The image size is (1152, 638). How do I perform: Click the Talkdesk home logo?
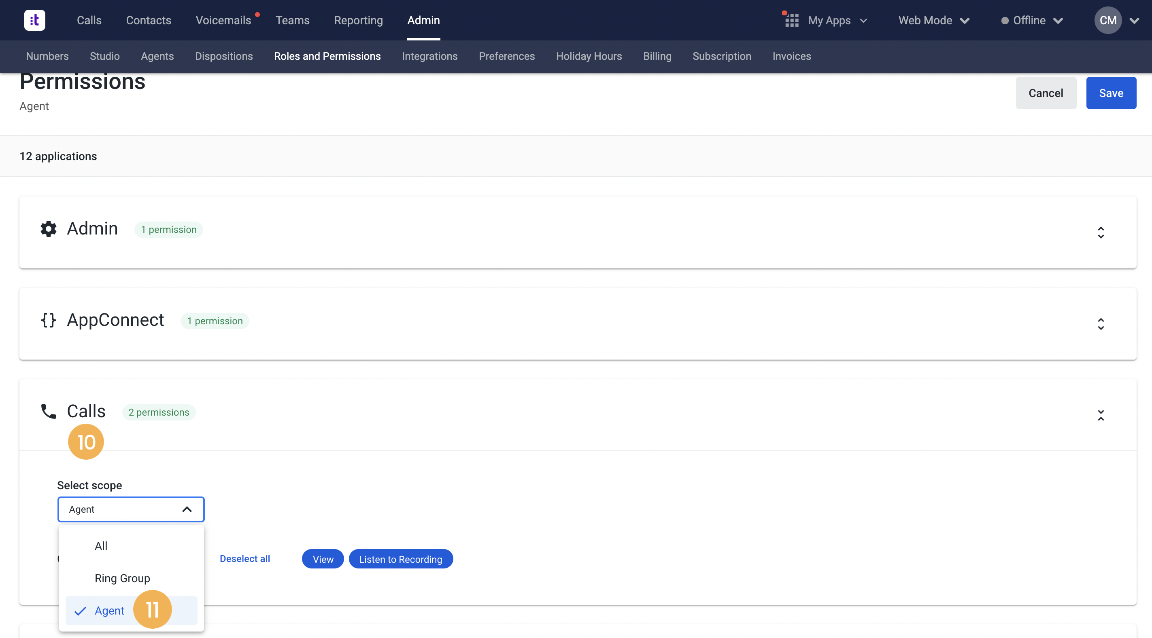pyautogui.click(x=34, y=20)
